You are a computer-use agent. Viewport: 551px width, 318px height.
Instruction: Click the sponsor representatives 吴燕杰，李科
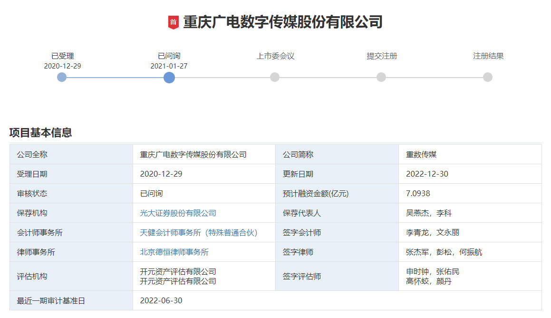429,213
